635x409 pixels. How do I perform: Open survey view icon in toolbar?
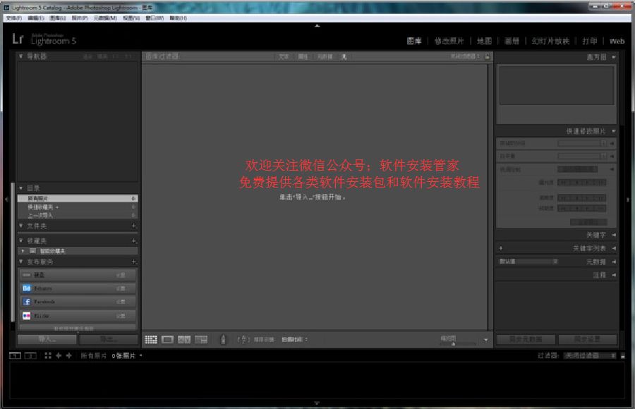pos(201,340)
